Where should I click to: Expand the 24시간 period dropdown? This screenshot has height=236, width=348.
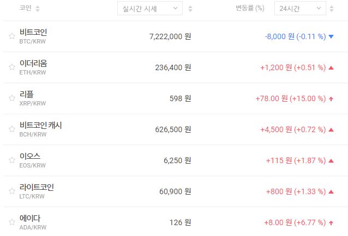tap(300, 9)
